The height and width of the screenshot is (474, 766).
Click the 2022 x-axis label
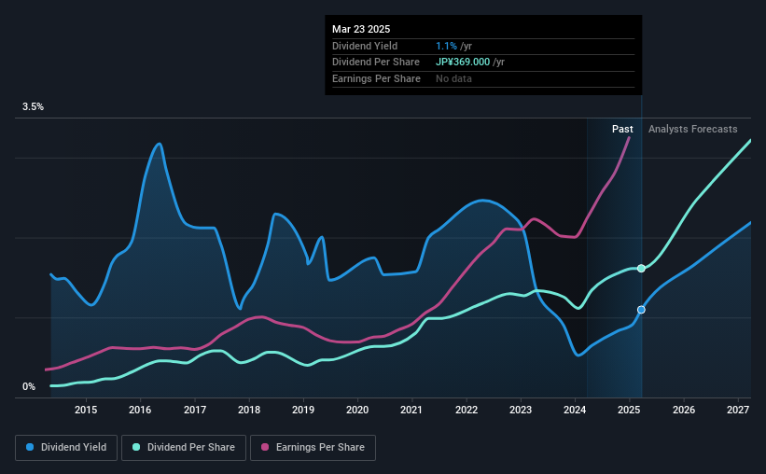tap(467, 410)
